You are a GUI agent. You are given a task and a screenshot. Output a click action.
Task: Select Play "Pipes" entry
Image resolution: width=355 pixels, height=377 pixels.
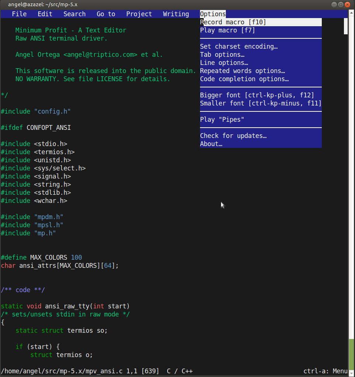tap(261, 120)
